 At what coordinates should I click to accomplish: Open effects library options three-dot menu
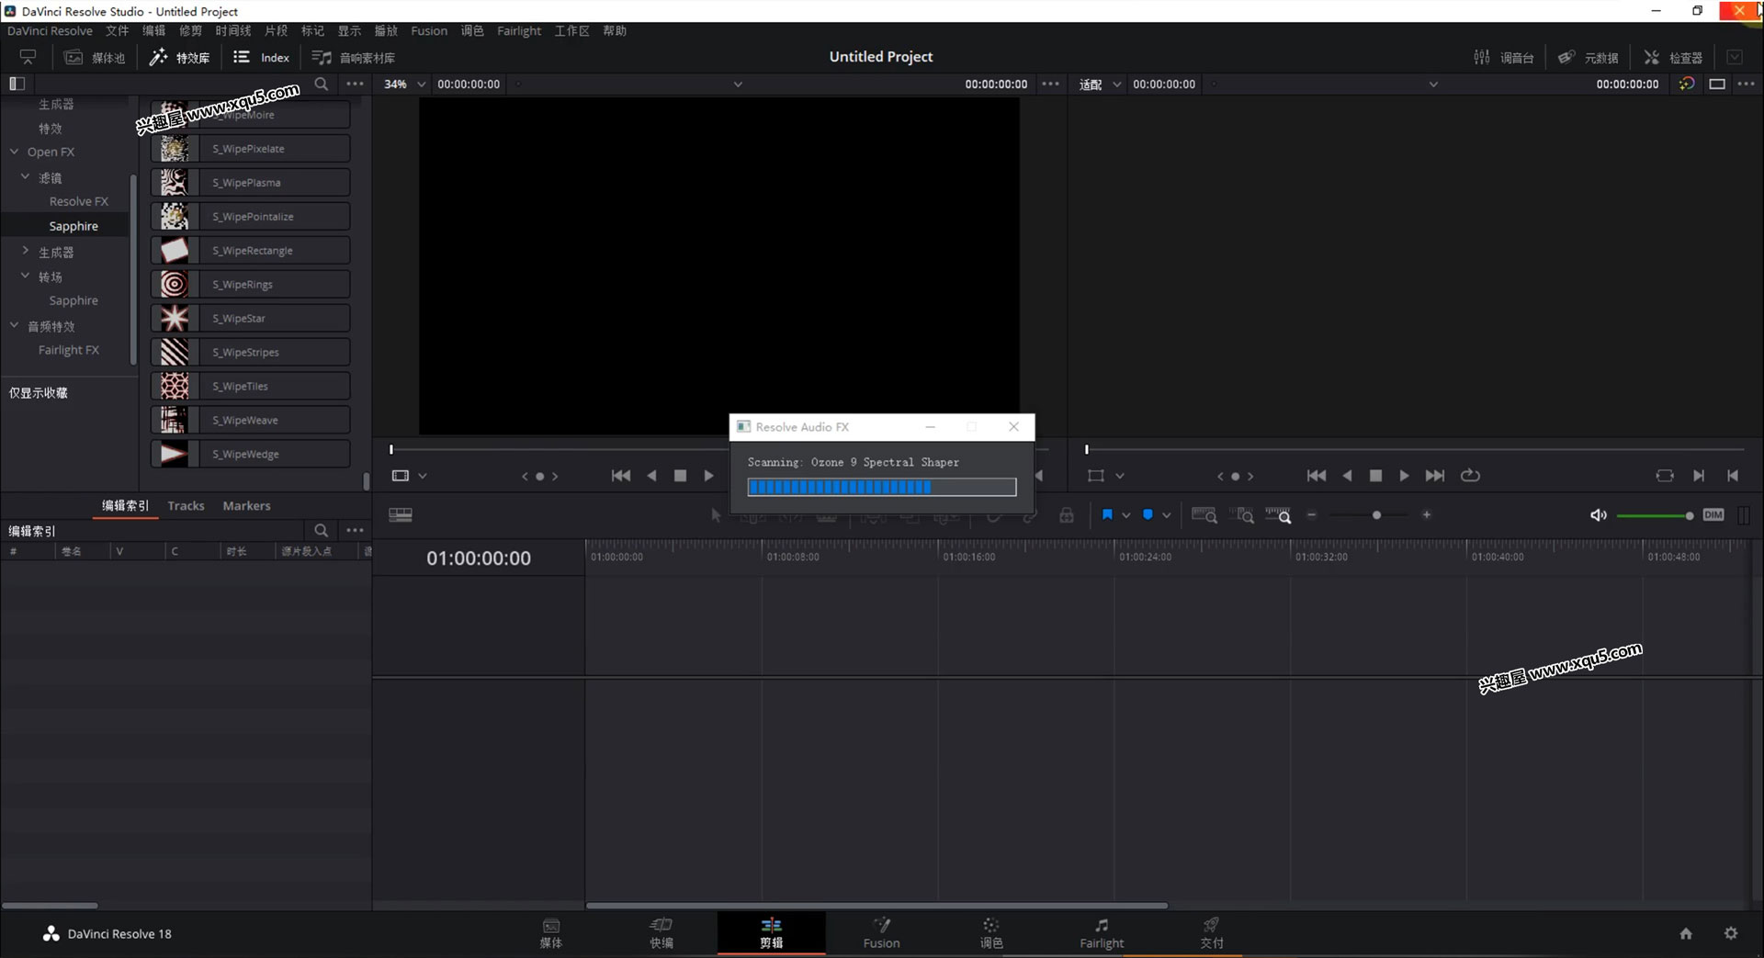[355, 84]
